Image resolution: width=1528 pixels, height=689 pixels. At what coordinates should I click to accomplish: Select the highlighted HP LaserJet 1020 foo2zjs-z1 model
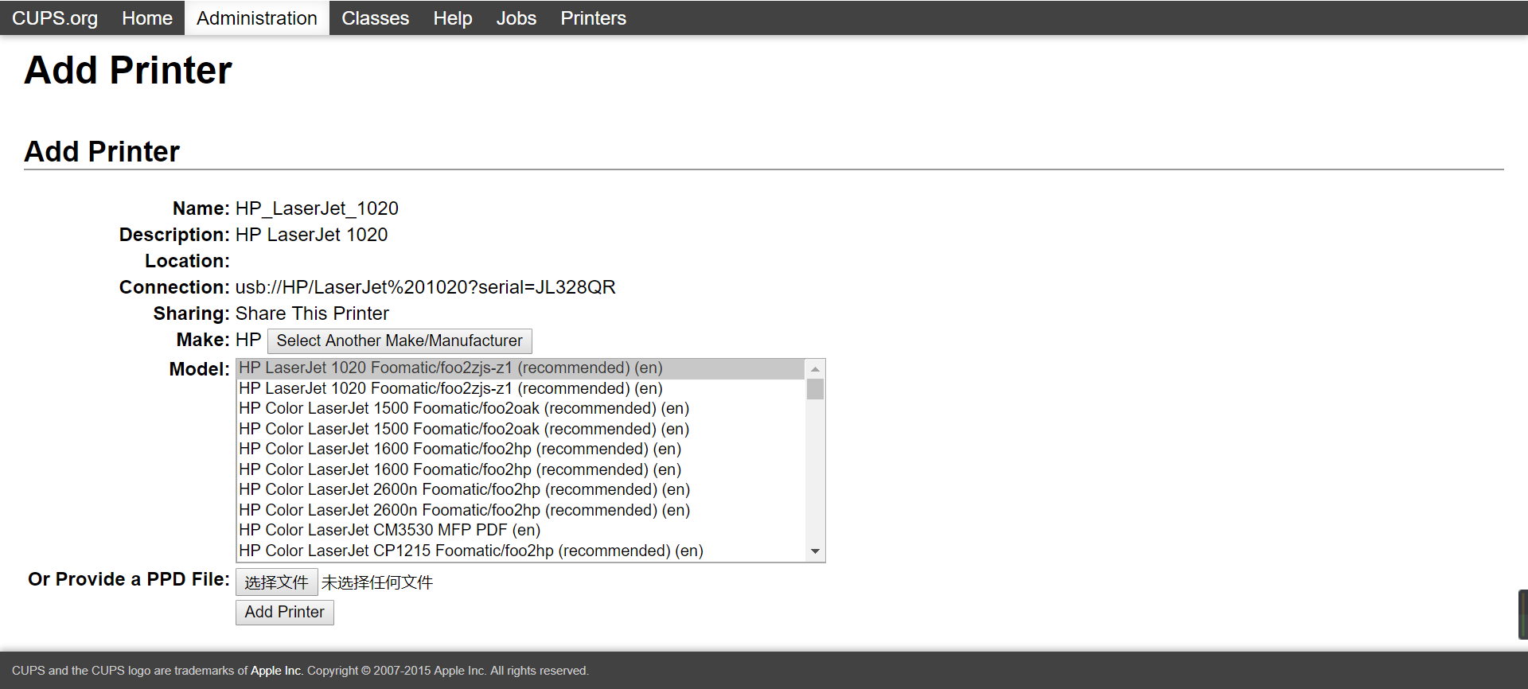click(521, 368)
